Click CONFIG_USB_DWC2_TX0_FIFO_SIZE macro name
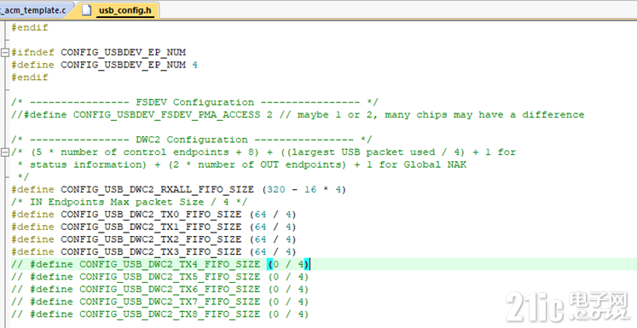637x328 pixels. [x=151, y=215]
